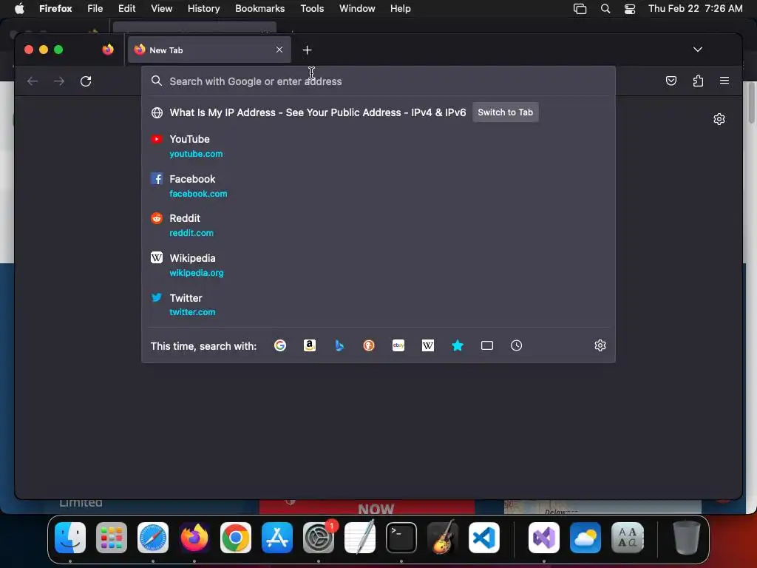
Task: Launch Google Chrome from the Dock
Action: point(236,538)
